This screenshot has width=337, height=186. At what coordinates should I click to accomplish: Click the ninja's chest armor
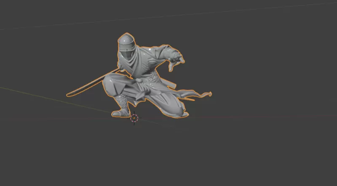click(147, 63)
